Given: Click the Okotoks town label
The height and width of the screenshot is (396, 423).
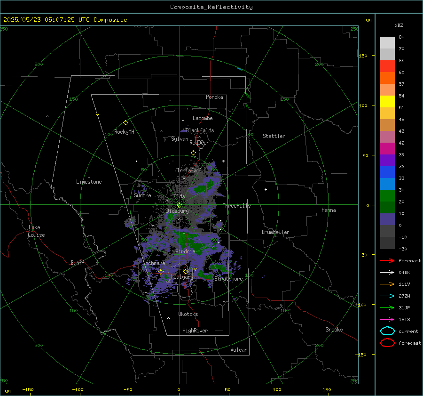Looking at the screenshot, I should pos(188,314).
